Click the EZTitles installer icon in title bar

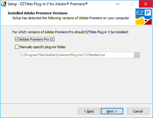pos(4,4)
